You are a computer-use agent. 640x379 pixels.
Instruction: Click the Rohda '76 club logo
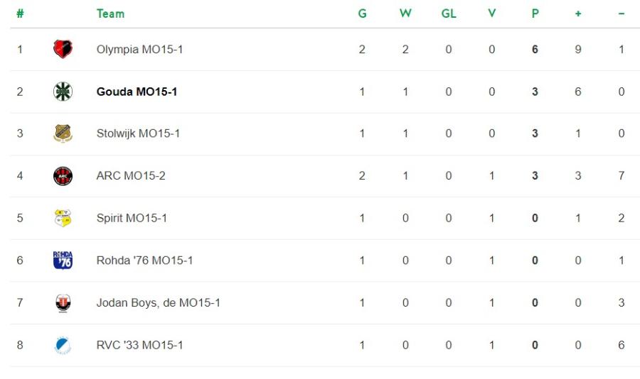63,260
